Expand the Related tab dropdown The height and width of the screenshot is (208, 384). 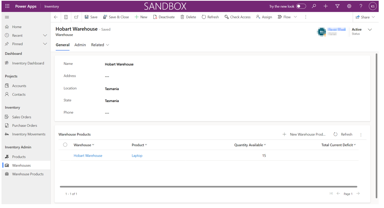[100, 45]
